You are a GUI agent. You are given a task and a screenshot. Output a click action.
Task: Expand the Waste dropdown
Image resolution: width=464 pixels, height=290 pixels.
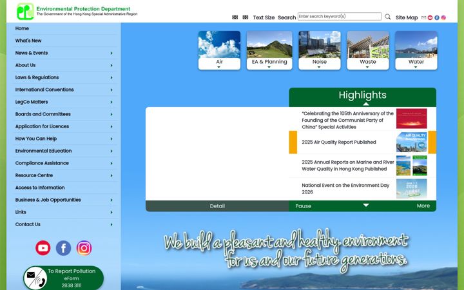pos(367,67)
